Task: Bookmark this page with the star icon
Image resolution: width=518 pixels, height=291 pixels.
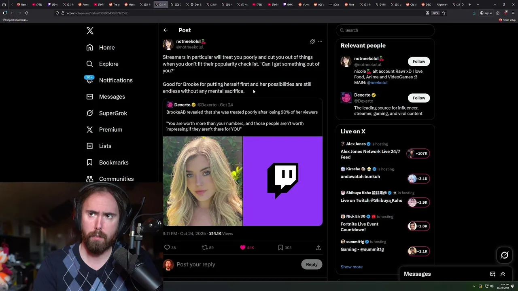Action: click(x=444, y=13)
